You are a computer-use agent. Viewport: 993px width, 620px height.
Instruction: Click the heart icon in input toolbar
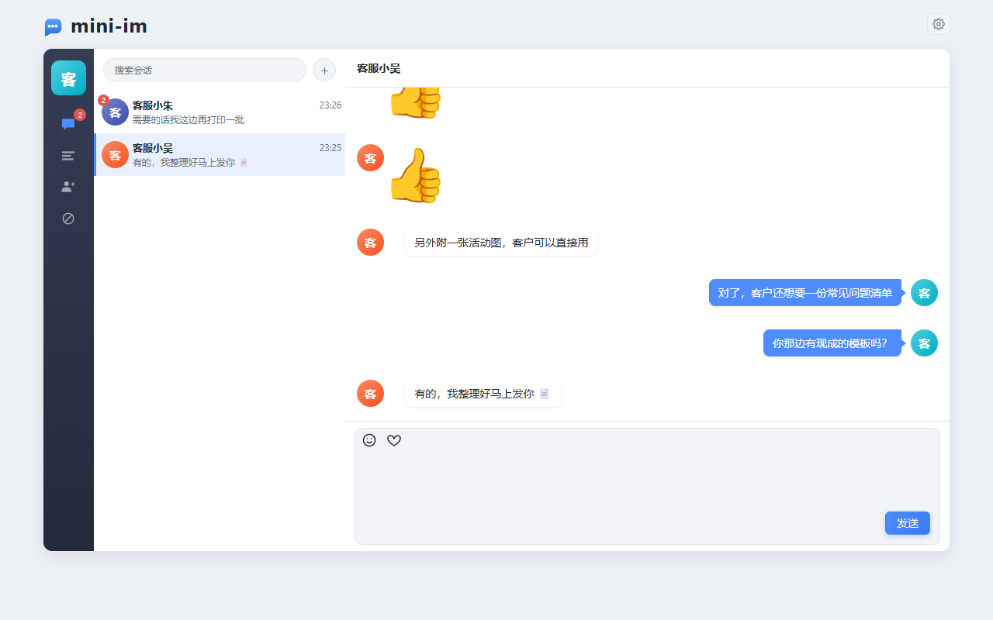pos(394,440)
